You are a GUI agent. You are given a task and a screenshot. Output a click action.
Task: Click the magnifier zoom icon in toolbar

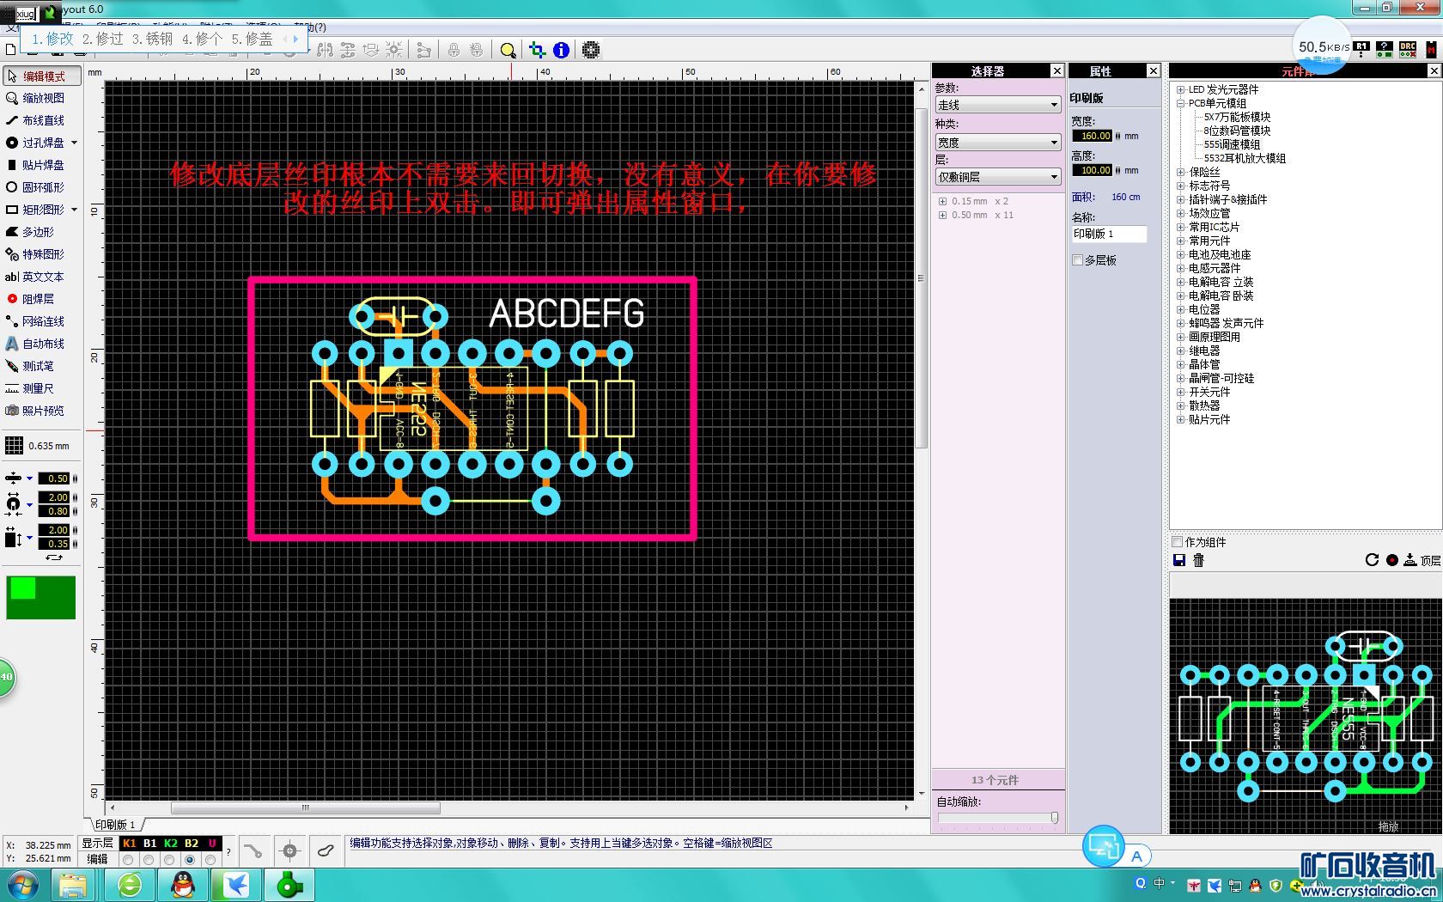[x=508, y=51]
